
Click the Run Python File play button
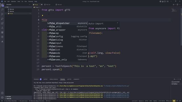173,5
